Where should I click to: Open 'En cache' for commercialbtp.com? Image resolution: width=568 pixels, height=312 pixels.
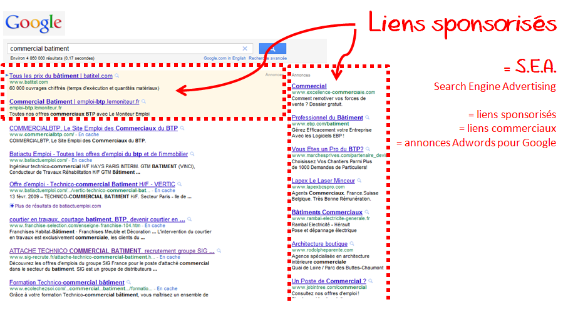coord(89,134)
